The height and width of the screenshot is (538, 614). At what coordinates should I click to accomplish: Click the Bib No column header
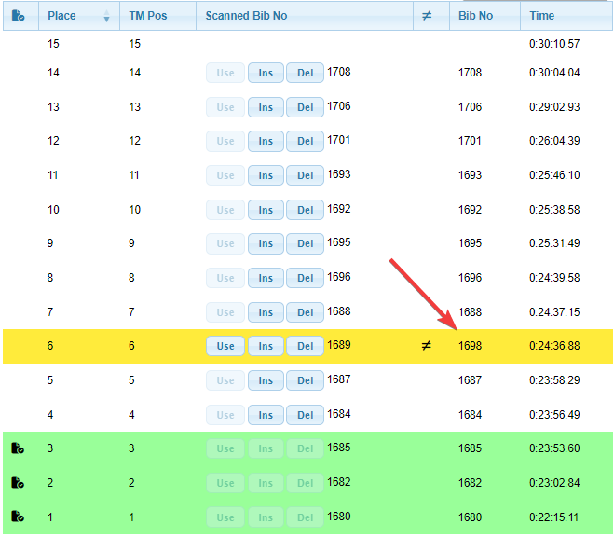pyautogui.click(x=475, y=16)
